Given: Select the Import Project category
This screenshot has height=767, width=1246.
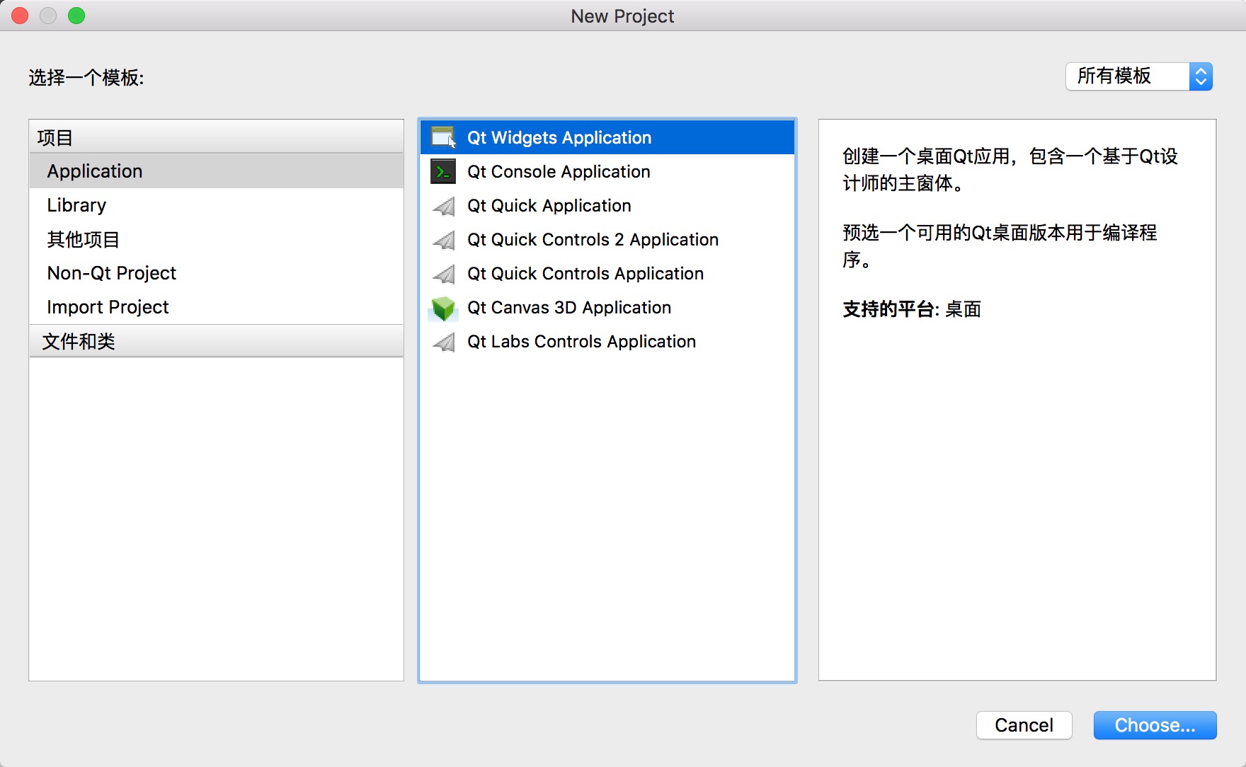Looking at the screenshot, I should pos(217,307).
